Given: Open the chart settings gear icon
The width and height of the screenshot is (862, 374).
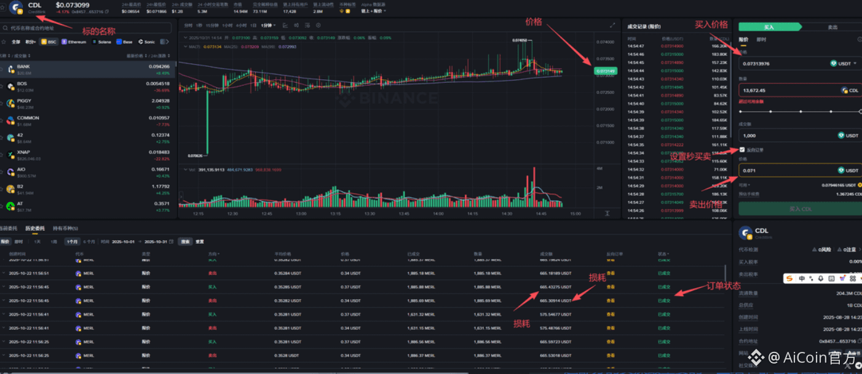Looking at the screenshot, I should click(318, 25).
